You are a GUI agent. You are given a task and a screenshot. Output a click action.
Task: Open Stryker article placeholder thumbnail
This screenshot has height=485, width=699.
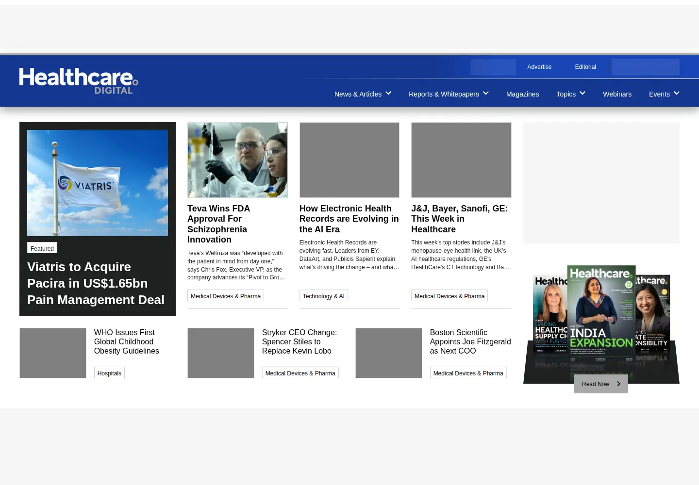tap(221, 353)
